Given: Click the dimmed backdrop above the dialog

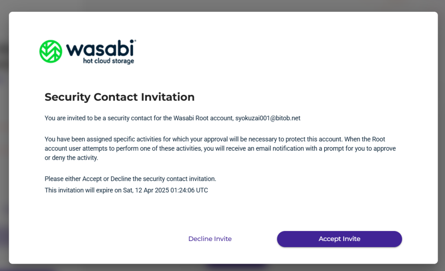Looking at the screenshot, I should tap(222, 6).
